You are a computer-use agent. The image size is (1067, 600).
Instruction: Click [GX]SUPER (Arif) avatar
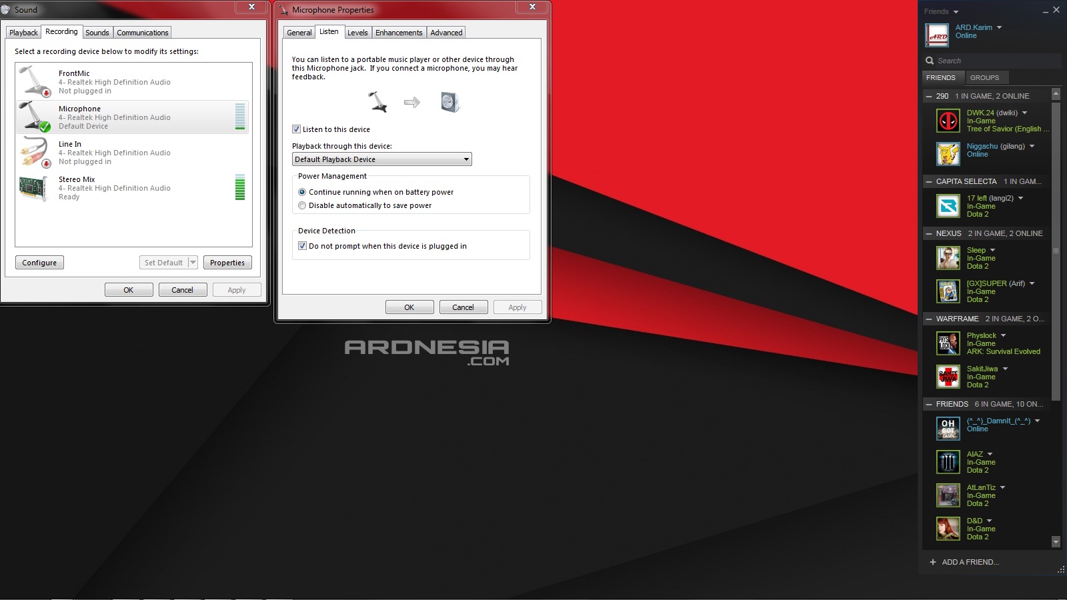pos(948,291)
